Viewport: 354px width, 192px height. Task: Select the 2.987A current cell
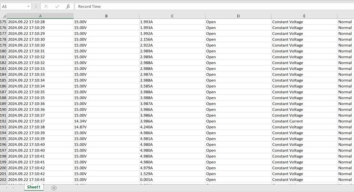172,74
